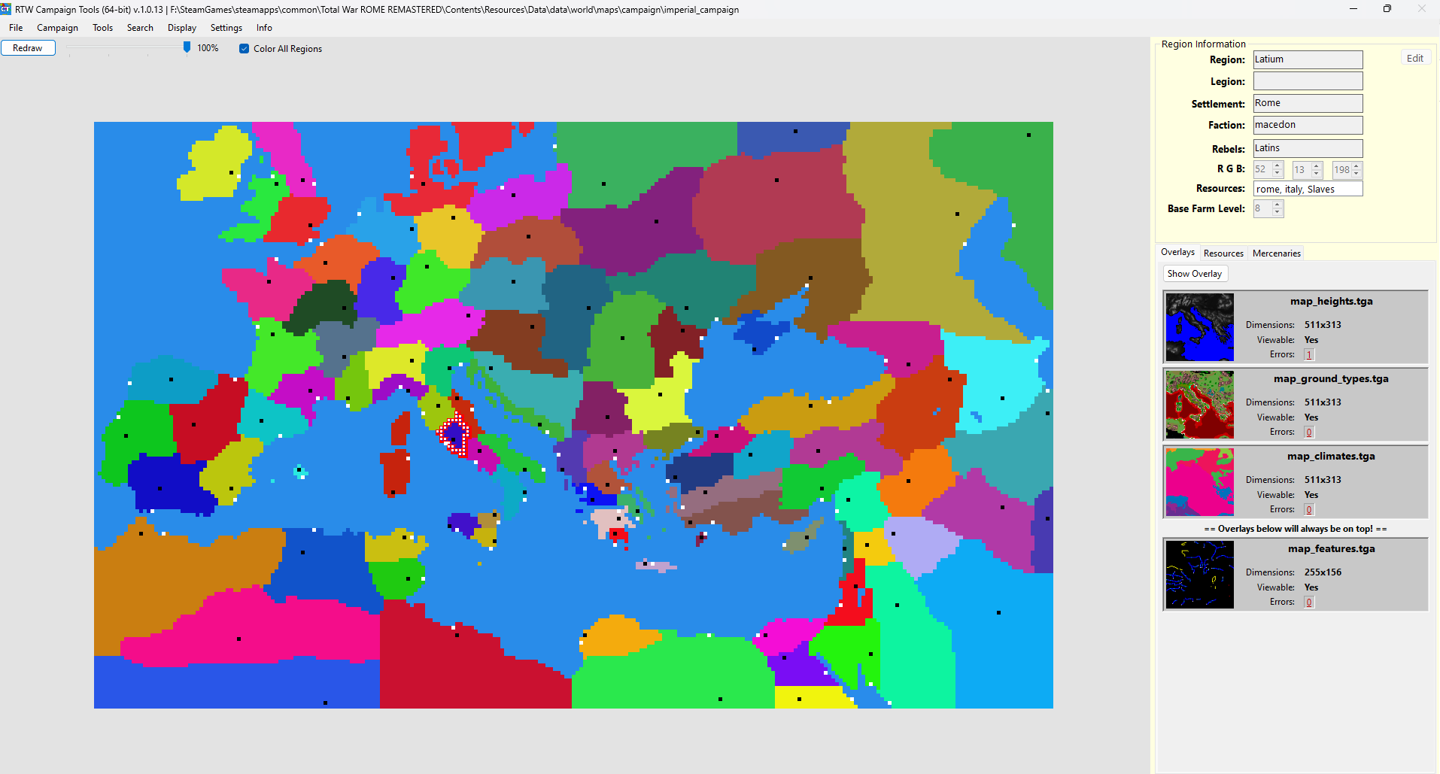This screenshot has height=774, width=1440.
Task: Select the map_features.tga thumbnail
Action: tap(1200, 575)
